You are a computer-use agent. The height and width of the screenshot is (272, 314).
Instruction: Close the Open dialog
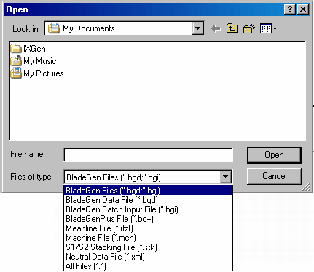click(303, 9)
